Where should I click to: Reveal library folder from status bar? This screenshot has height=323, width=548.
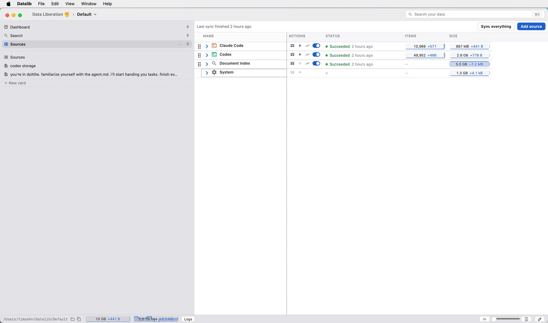coord(73,319)
